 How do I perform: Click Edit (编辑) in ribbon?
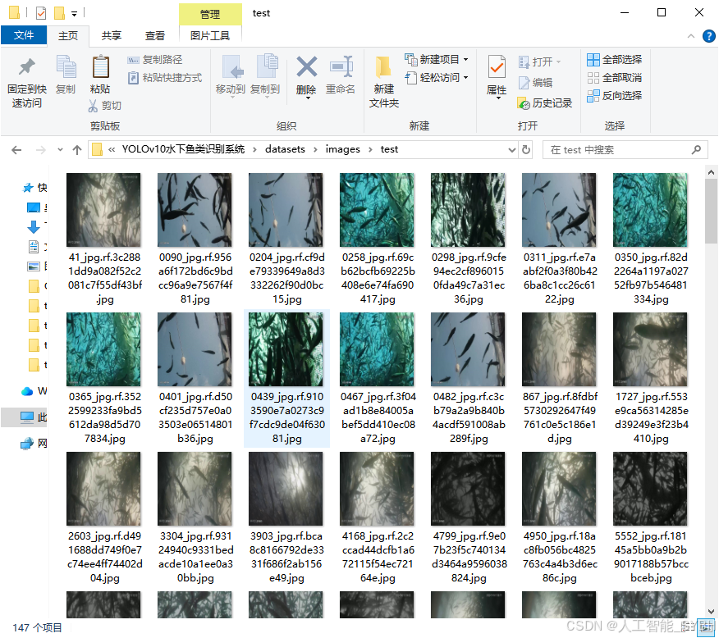[x=535, y=83]
